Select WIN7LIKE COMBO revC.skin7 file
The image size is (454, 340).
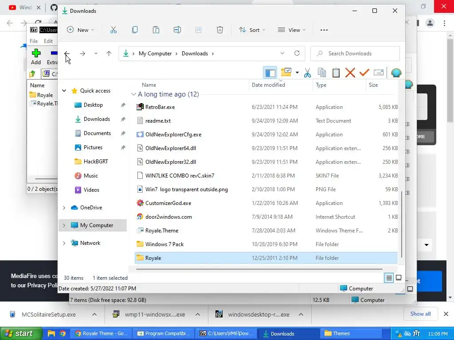pyautogui.click(x=266, y=176)
